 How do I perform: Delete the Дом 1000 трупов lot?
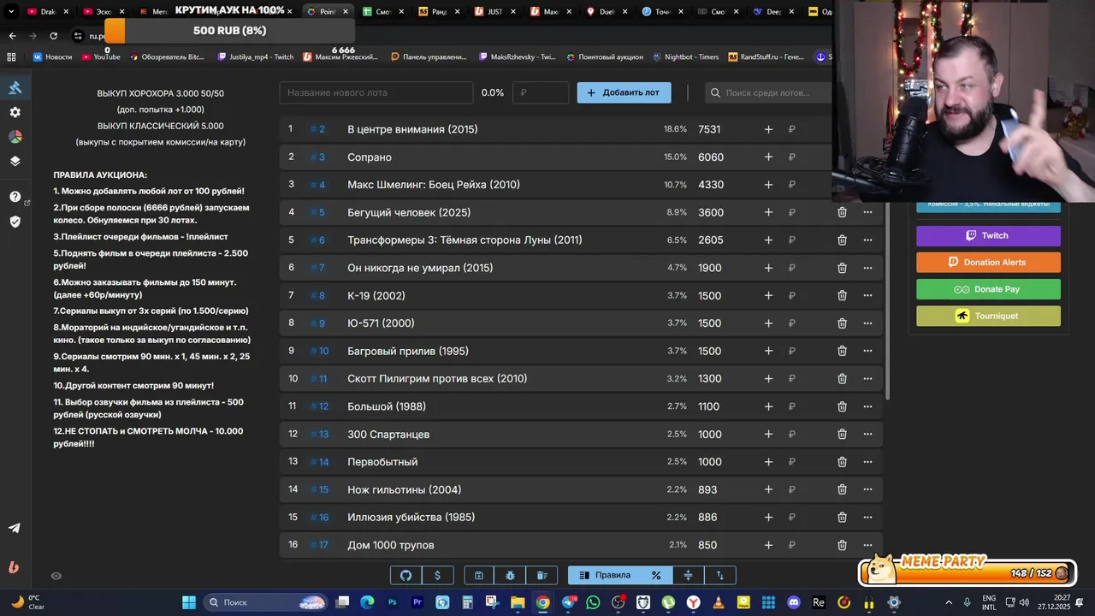[842, 545]
